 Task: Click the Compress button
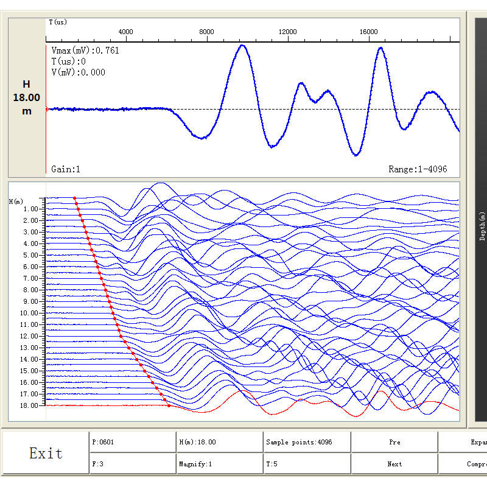pyautogui.click(x=463, y=464)
